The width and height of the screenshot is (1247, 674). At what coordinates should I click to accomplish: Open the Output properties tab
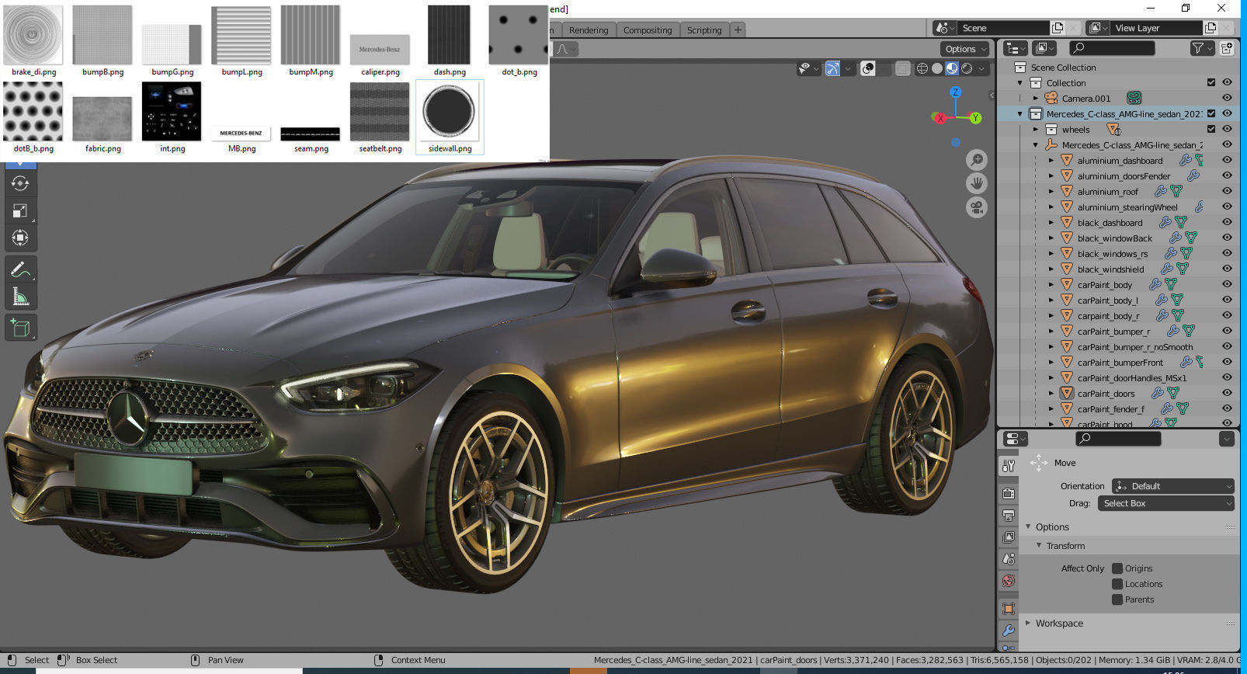pyautogui.click(x=1009, y=516)
